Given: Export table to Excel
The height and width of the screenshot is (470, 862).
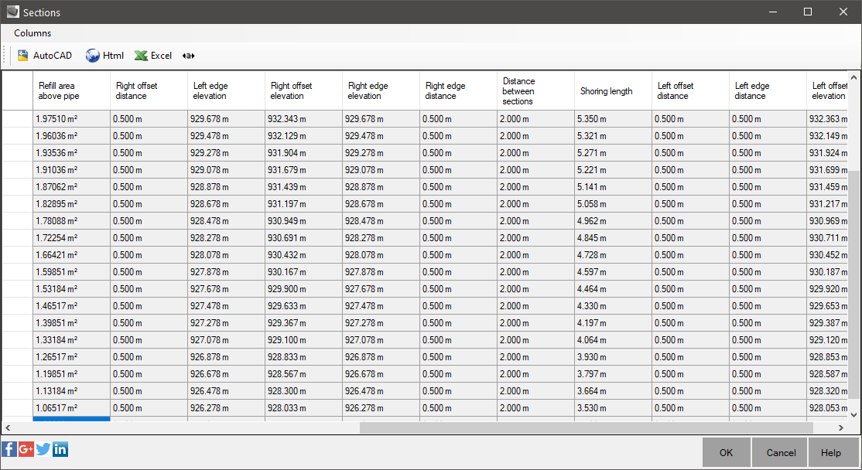Looking at the screenshot, I should coord(153,56).
